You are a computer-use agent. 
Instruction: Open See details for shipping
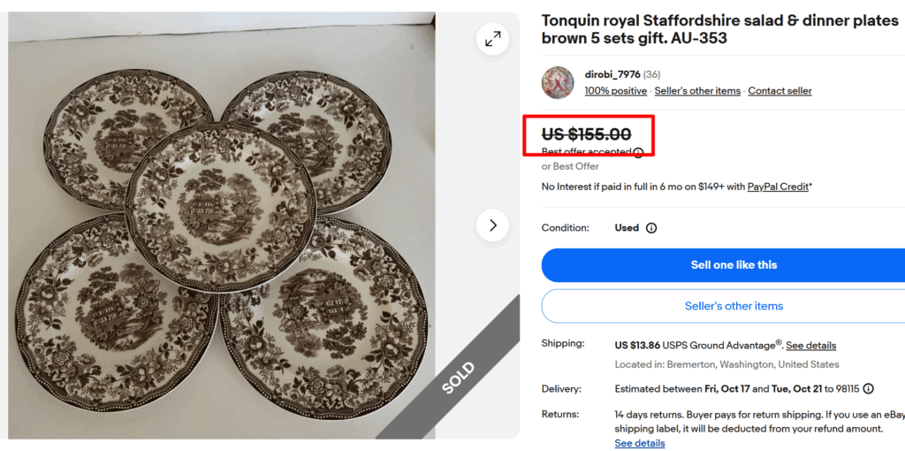[x=810, y=345]
